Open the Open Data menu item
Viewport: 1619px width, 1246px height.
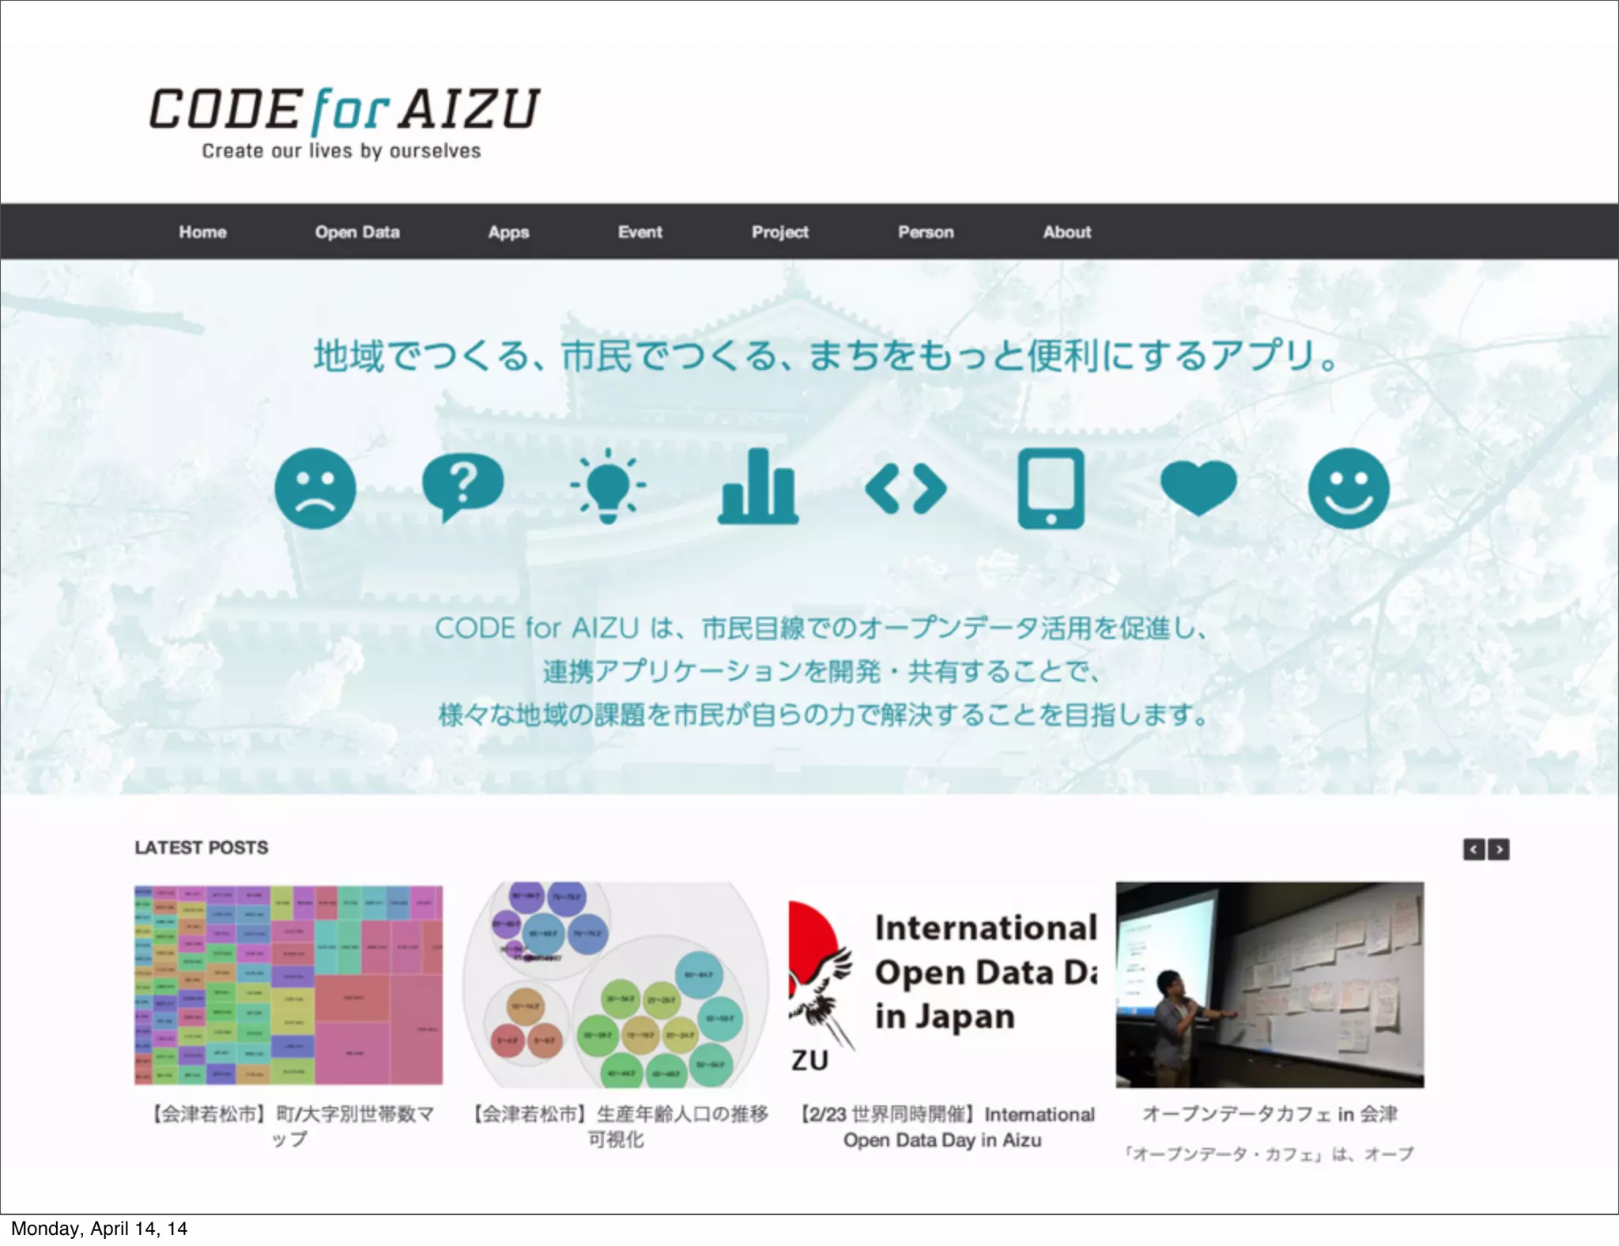(357, 232)
